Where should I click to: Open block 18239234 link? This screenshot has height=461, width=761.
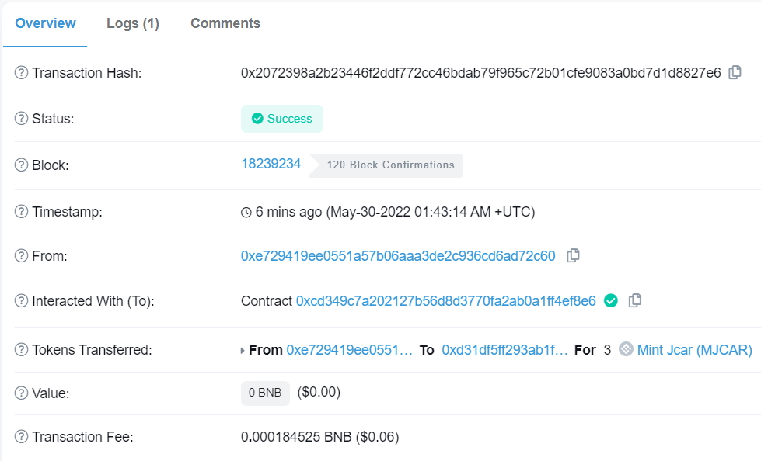(271, 164)
